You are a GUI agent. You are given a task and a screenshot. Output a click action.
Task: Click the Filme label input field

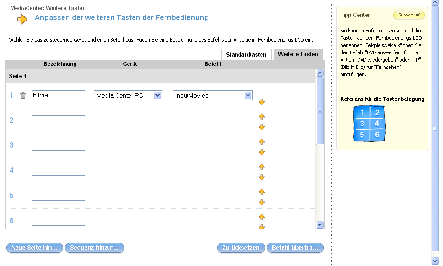59,95
